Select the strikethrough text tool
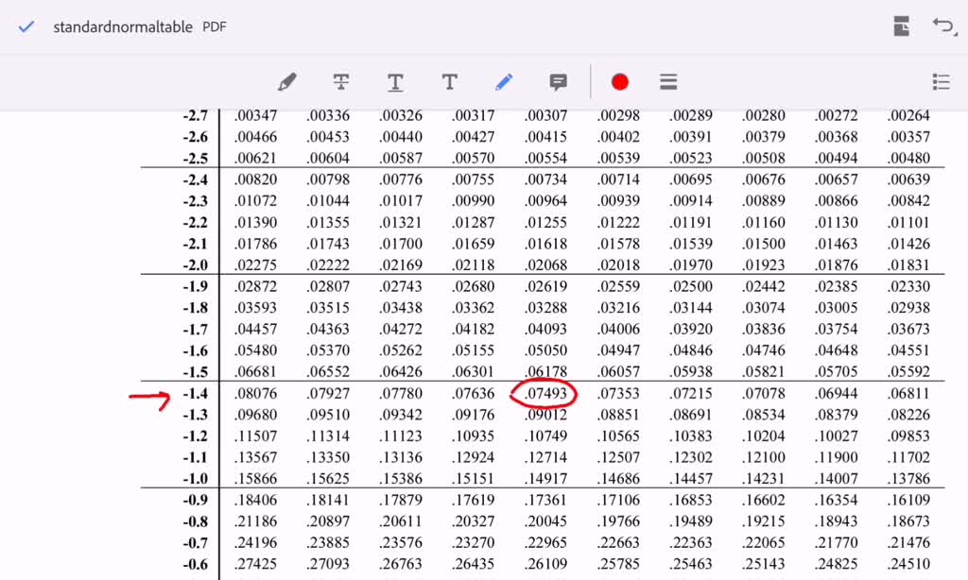Viewport: 968px width, 580px height. 340,82
